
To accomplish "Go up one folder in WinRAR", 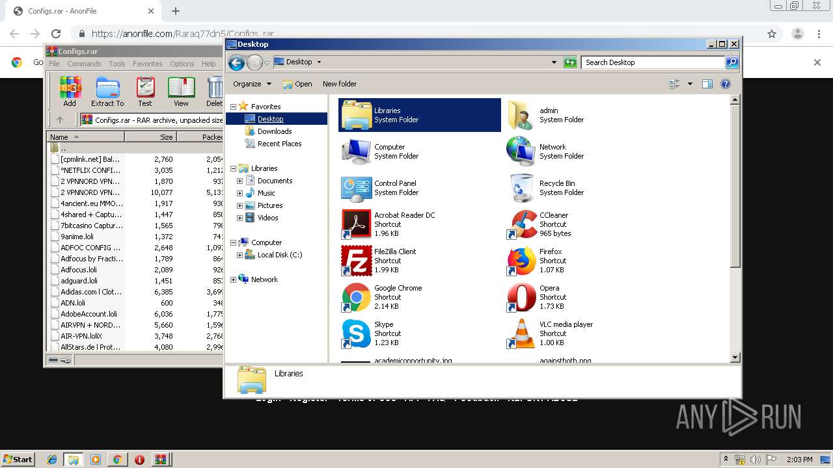I will click(x=60, y=120).
